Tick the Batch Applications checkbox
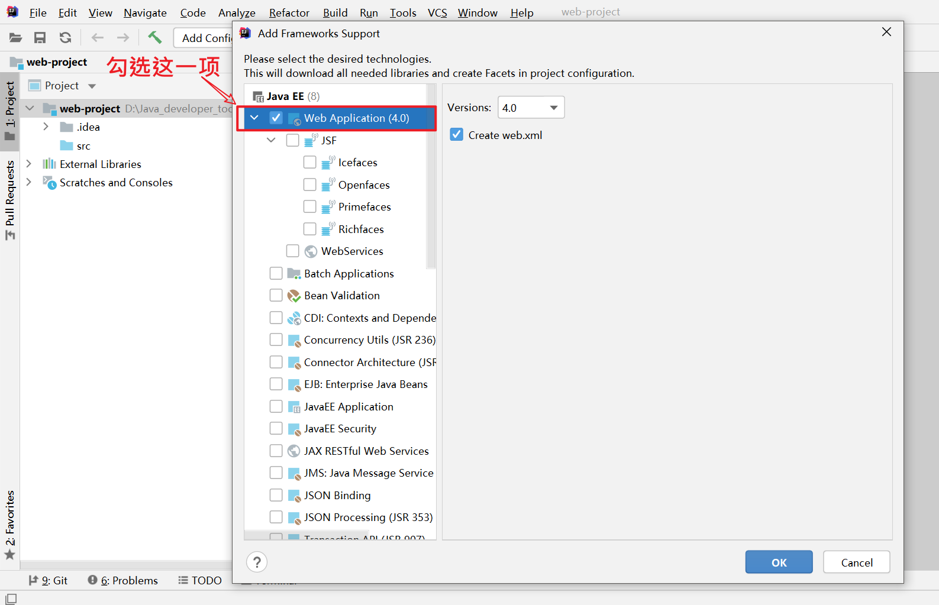939x605 pixels. pyautogui.click(x=276, y=273)
